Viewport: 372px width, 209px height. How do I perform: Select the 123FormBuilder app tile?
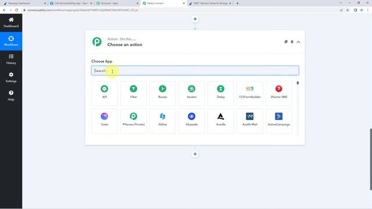coord(249,93)
